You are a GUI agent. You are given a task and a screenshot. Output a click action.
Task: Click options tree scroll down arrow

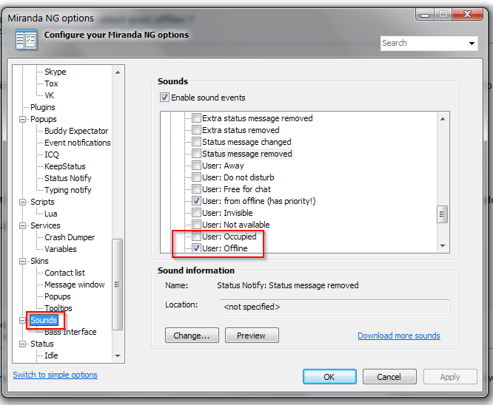pyautogui.click(x=118, y=355)
